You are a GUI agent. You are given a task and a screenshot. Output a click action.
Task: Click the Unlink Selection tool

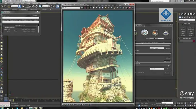[x=5, y=6]
